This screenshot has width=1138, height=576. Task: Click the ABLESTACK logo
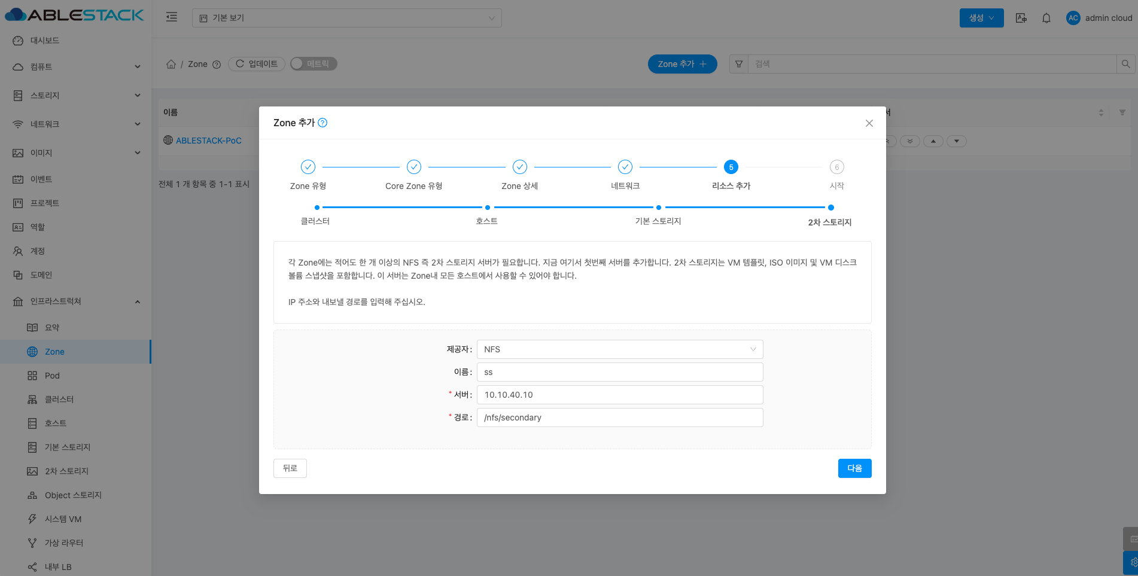tap(74, 15)
